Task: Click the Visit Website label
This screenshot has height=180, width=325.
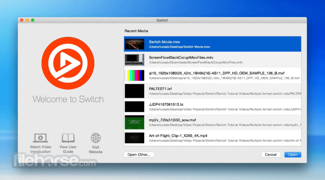Action: pyautogui.click(x=95, y=149)
